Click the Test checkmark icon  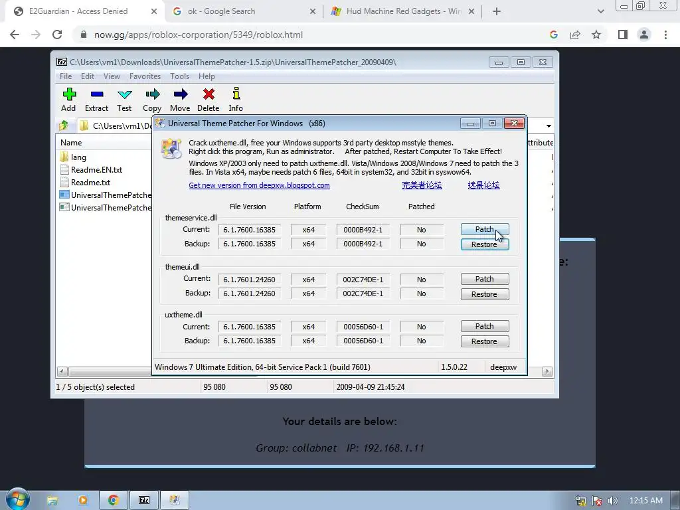pyautogui.click(x=124, y=94)
